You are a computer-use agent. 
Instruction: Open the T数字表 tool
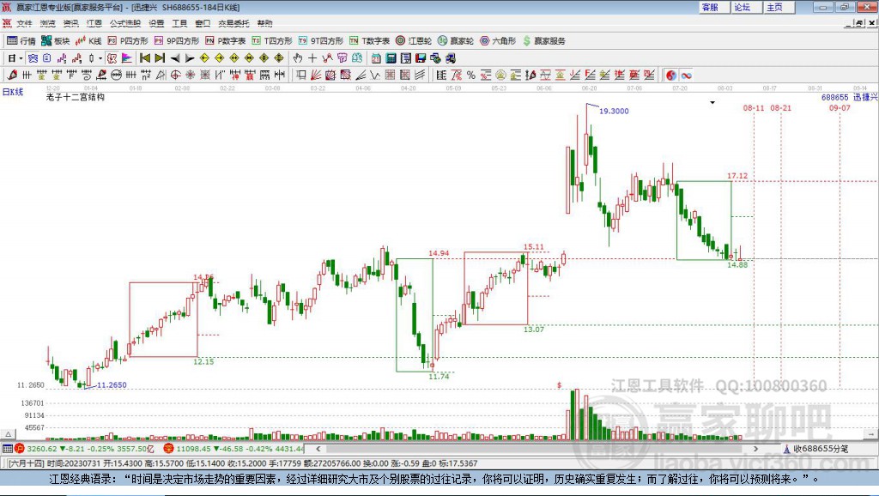click(369, 41)
